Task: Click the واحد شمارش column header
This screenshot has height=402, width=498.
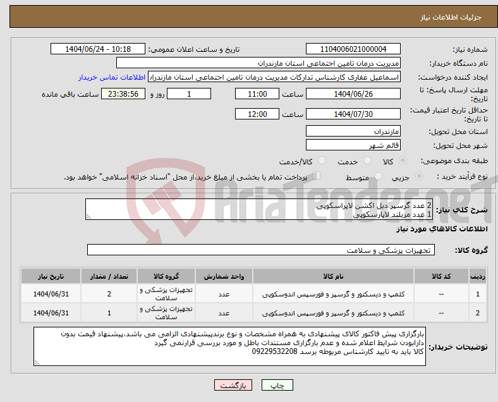Action: pyautogui.click(x=224, y=276)
